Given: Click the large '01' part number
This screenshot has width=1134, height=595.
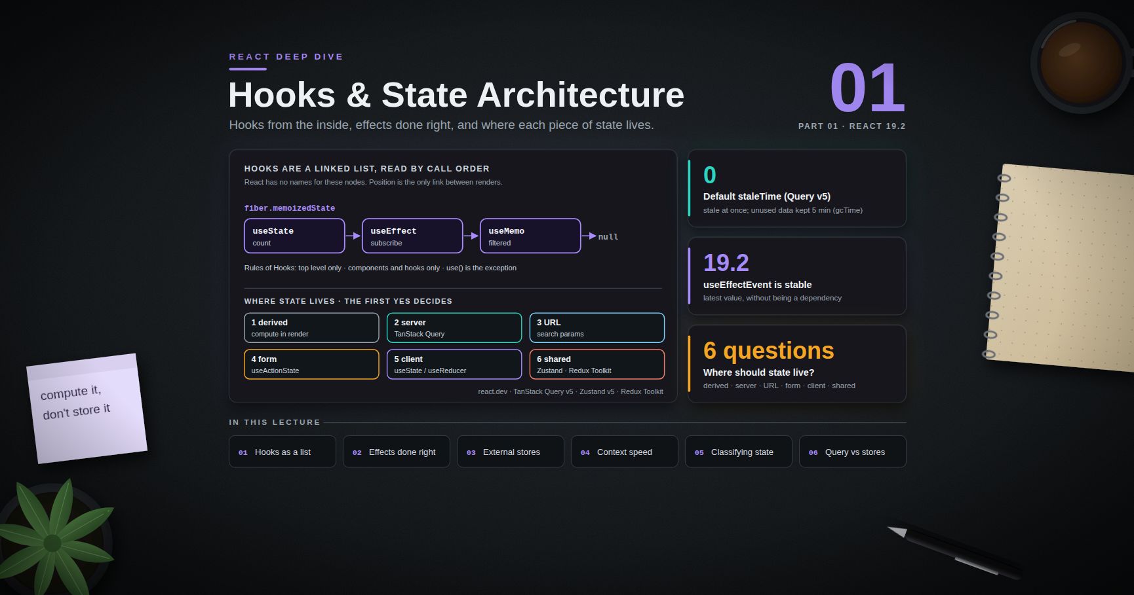Looking at the screenshot, I should tap(867, 88).
